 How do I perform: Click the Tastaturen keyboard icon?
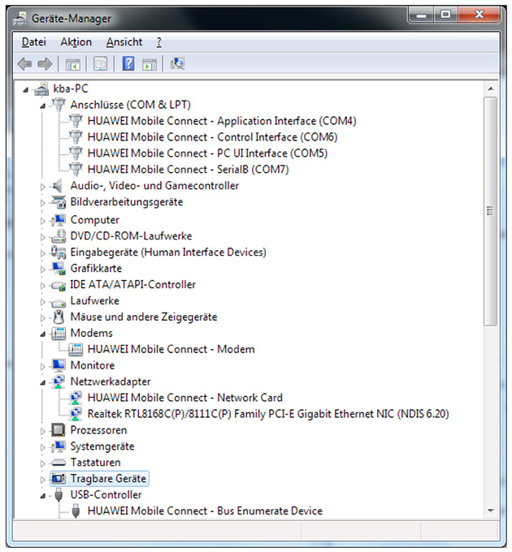[x=59, y=463]
